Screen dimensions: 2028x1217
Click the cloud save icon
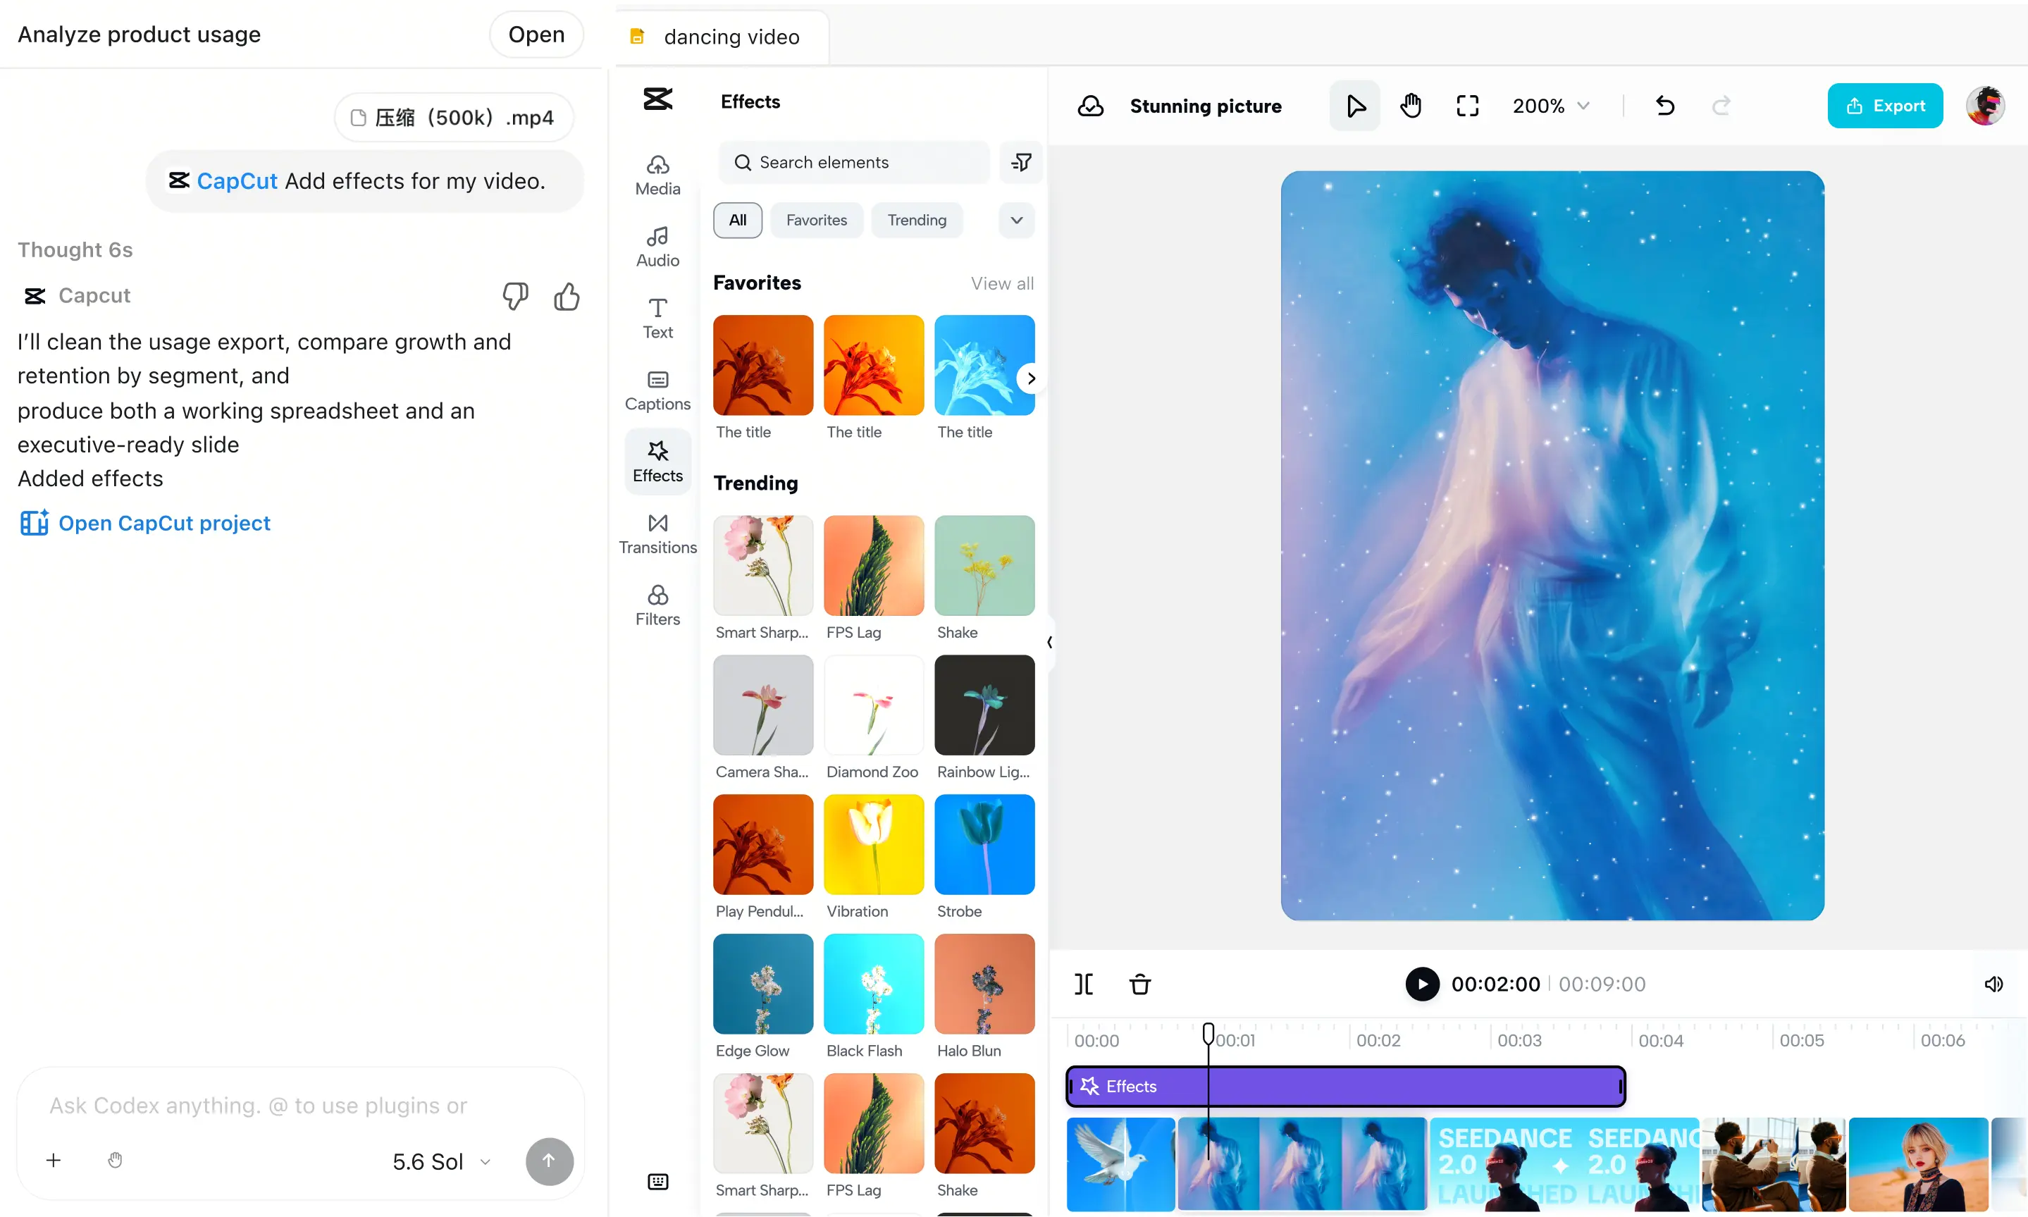[x=1091, y=106]
